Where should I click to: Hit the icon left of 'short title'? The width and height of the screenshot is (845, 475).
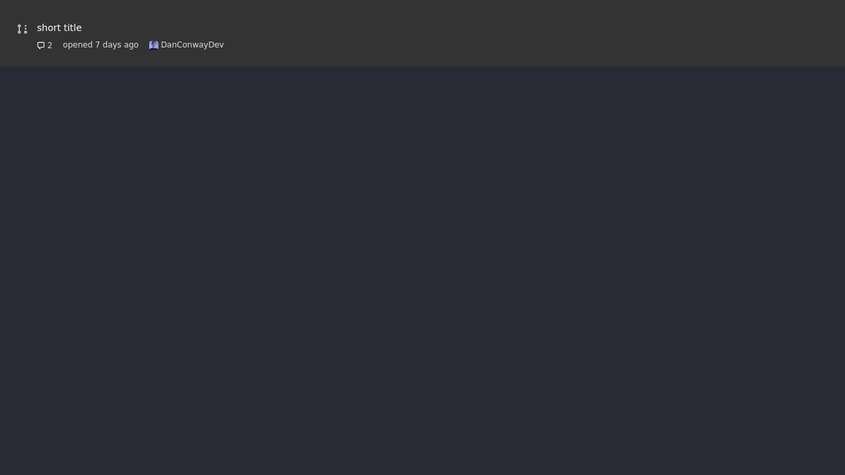pyautogui.click(x=22, y=29)
